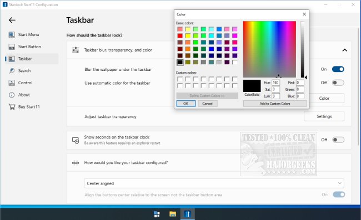Screen dimensions: 361x220
Task: Confirm color with OK button
Action: coord(186,104)
